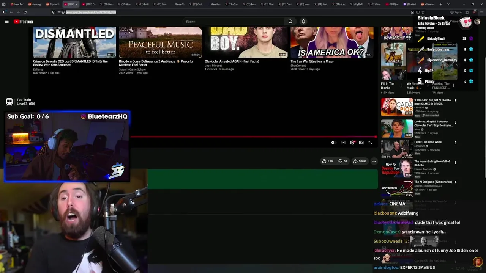Share the video via Share button

tap(360, 161)
